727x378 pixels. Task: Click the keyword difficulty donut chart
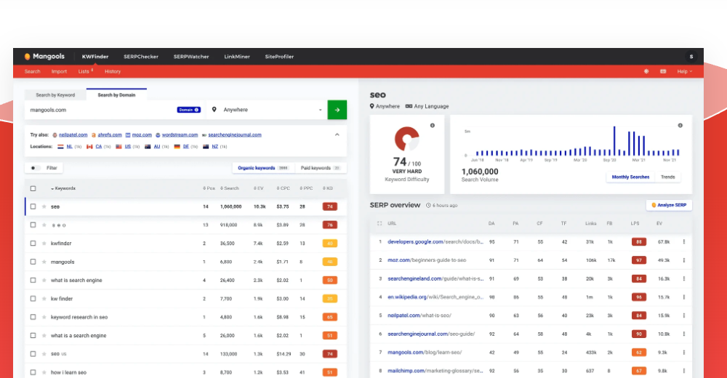[x=406, y=139]
